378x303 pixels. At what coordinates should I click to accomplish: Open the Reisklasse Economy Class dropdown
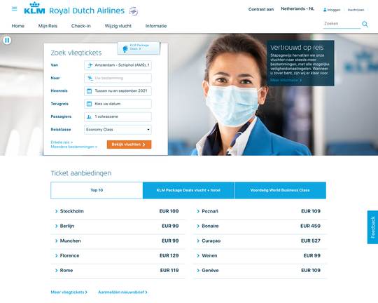(118, 130)
